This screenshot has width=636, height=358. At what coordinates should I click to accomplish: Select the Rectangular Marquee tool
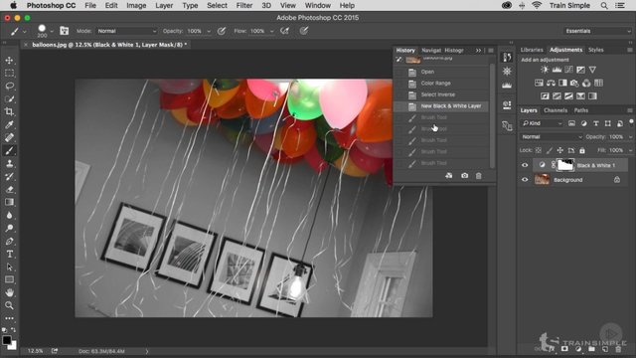(x=9, y=73)
